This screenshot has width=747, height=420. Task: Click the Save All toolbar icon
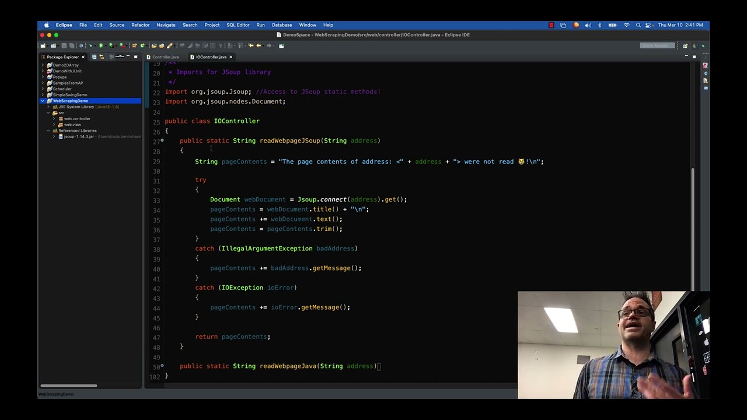click(x=72, y=45)
